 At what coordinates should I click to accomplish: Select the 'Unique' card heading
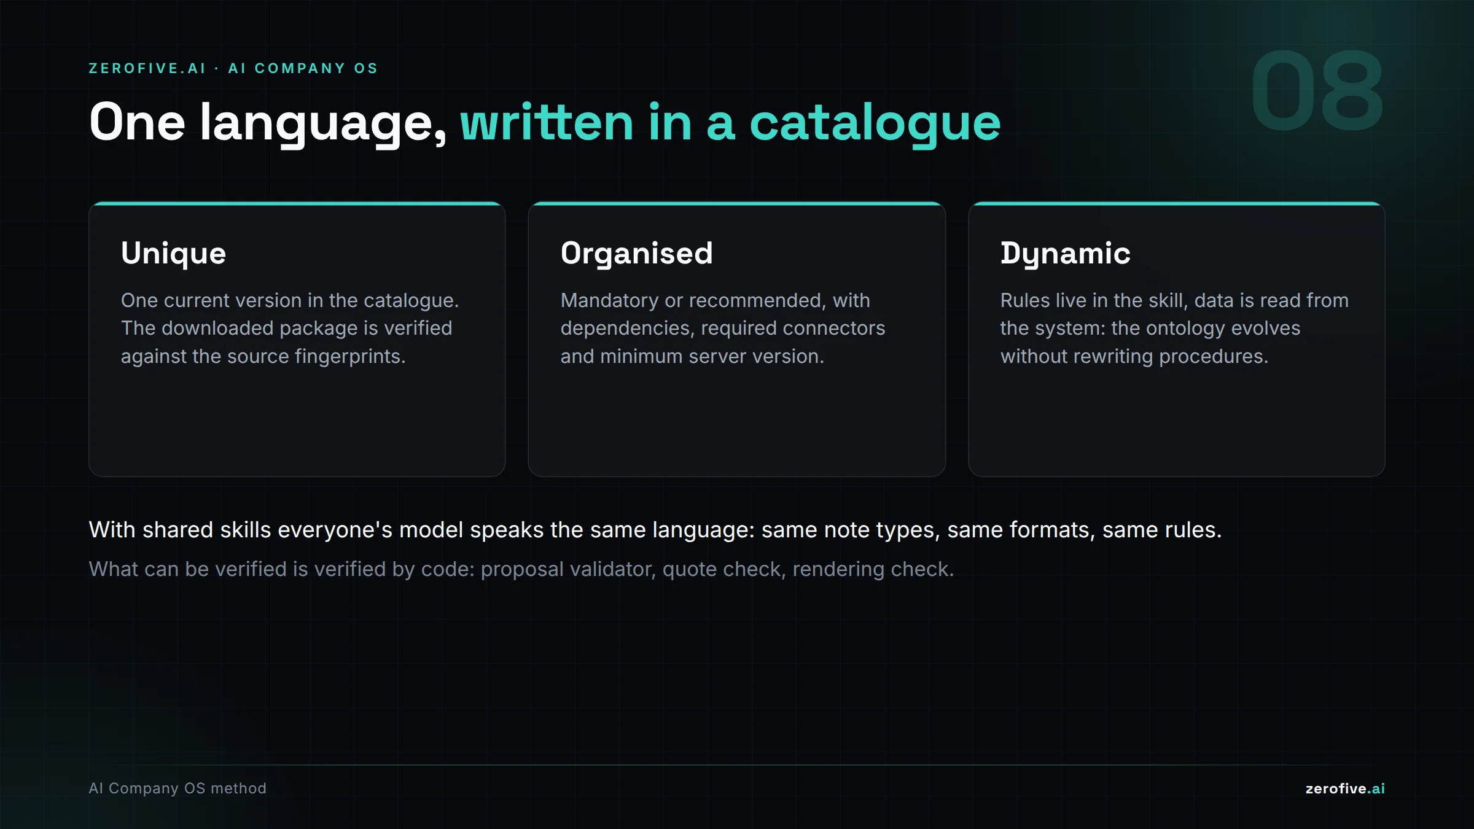pos(173,254)
